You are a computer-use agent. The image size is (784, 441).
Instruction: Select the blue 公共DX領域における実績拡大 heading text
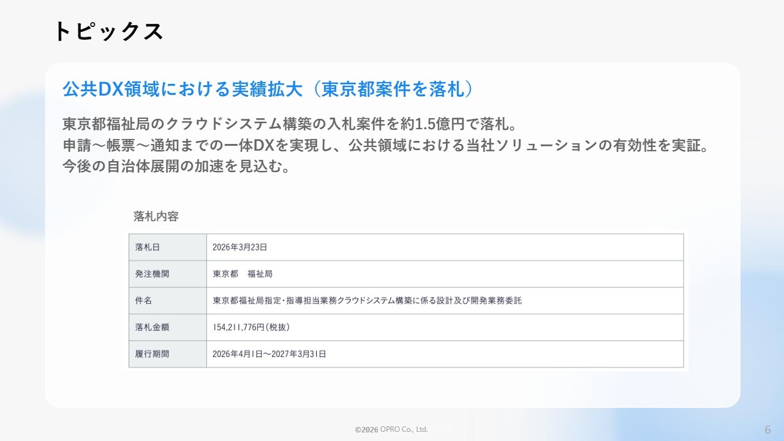pos(183,89)
